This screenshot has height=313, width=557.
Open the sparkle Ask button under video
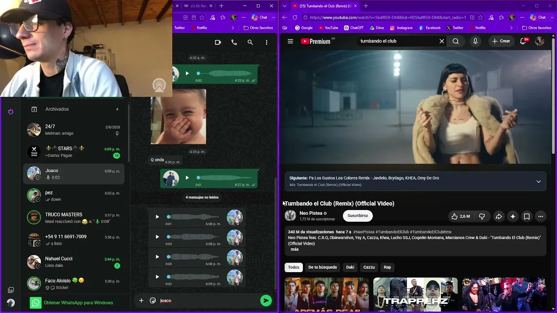(x=513, y=216)
